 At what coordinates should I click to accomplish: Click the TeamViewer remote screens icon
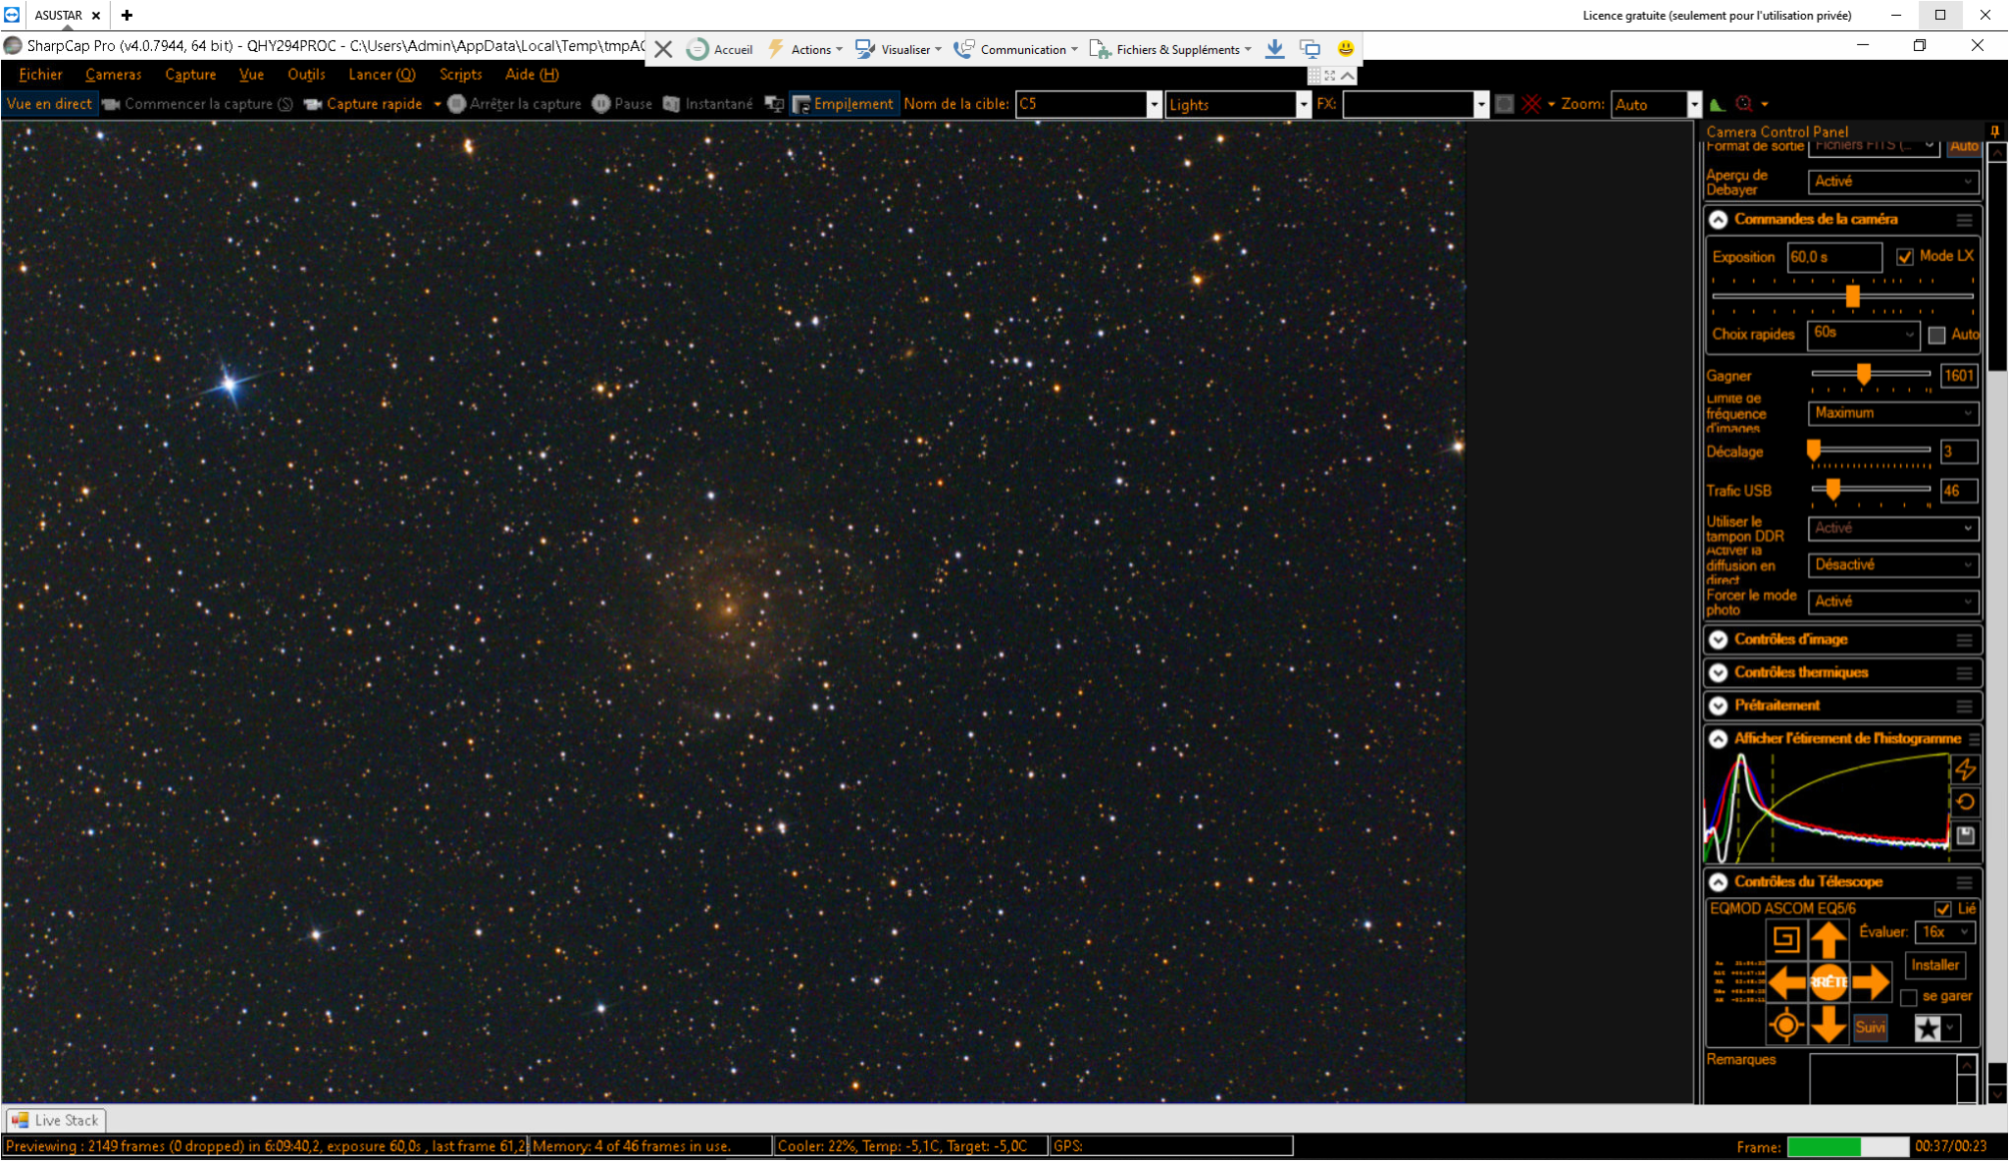(1310, 48)
